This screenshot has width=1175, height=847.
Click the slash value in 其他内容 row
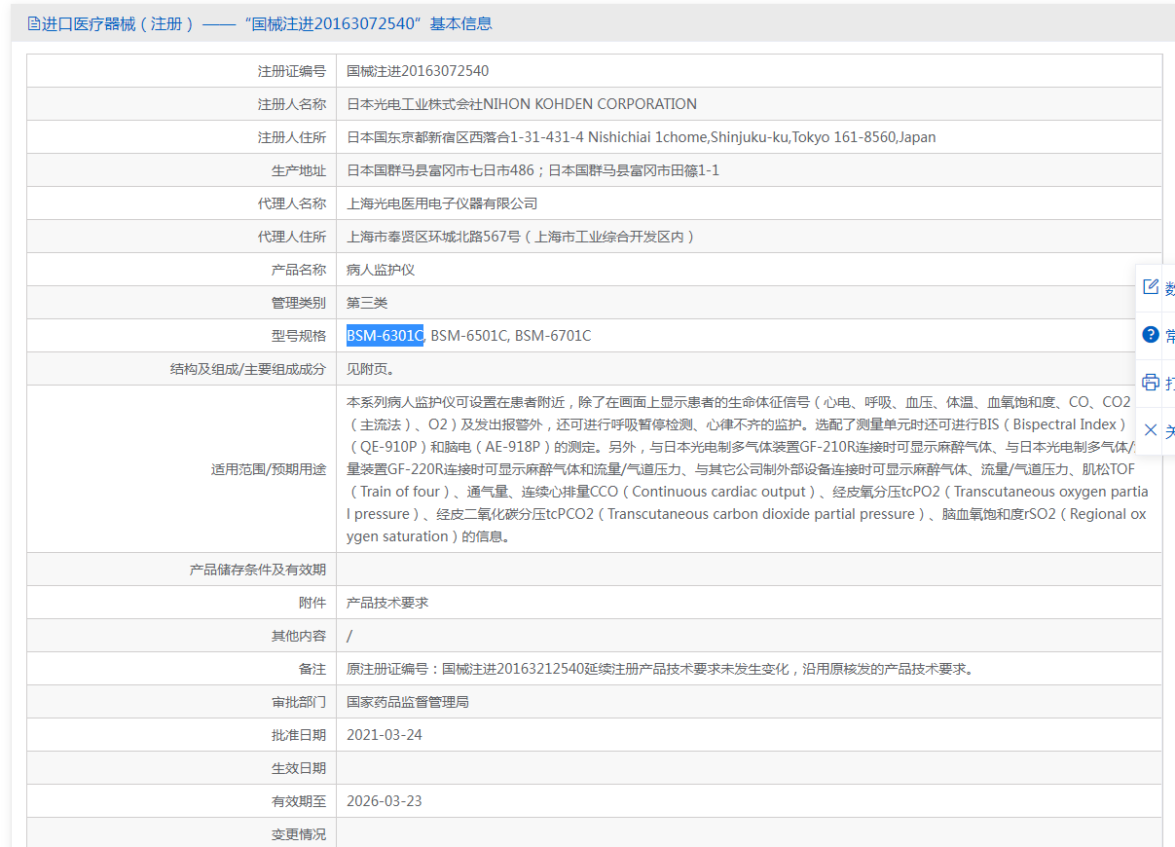[349, 636]
